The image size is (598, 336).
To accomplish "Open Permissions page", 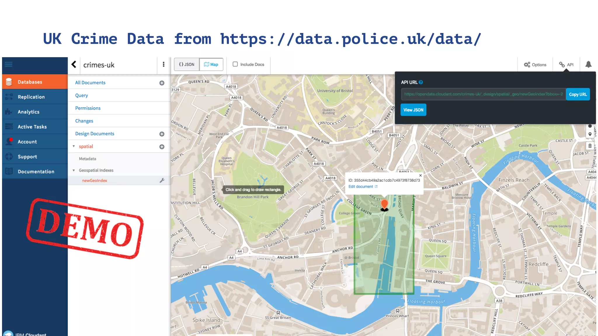I will 88,108.
